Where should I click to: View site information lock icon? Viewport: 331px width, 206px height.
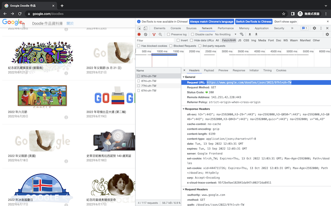(29, 14)
